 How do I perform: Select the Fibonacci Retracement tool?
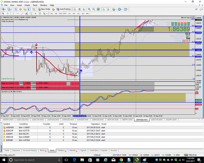pyautogui.click(x=31, y=13)
